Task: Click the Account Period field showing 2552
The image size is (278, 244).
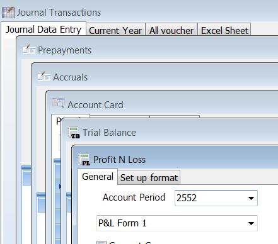Action: tap(216, 198)
